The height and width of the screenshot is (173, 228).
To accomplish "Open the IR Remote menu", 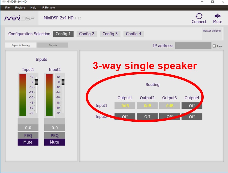I will [48, 8].
